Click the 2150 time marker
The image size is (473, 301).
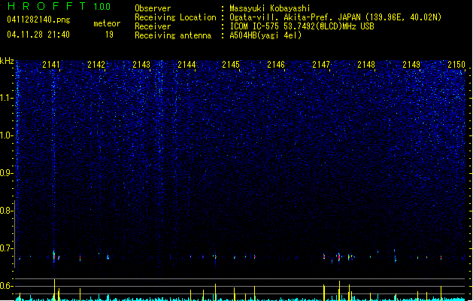[x=456, y=65]
